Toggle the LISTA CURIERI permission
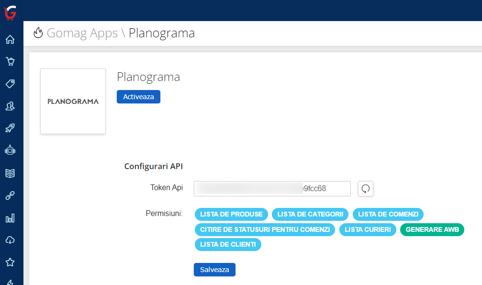The width and height of the screenshot is (482, 285). coord(368,229)
